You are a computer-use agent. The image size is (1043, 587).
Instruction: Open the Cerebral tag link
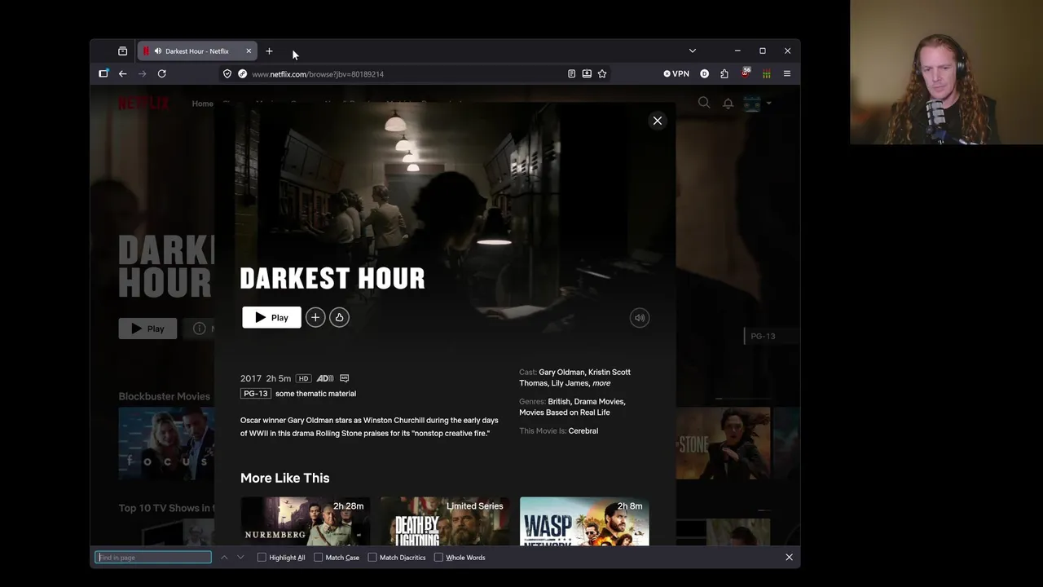(x=583, y=430)
